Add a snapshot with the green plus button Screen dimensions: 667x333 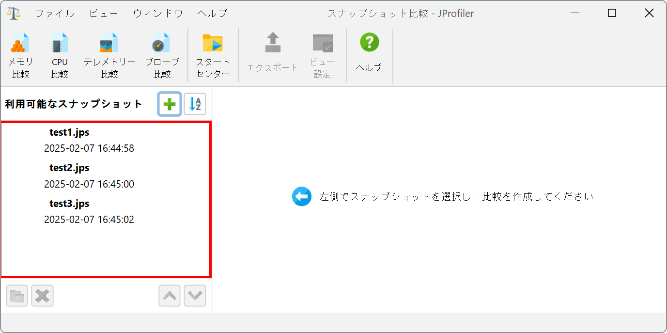coord(170,104)
